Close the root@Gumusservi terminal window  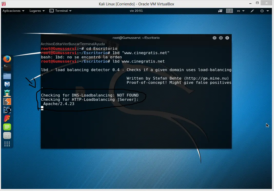pos(227,38)
